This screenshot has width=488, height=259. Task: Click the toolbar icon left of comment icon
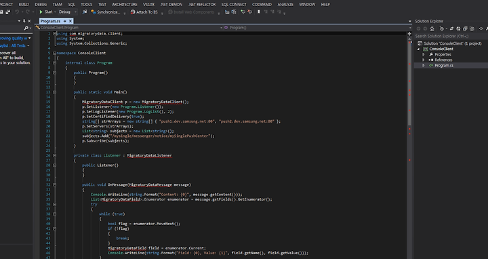click(227, 12)
